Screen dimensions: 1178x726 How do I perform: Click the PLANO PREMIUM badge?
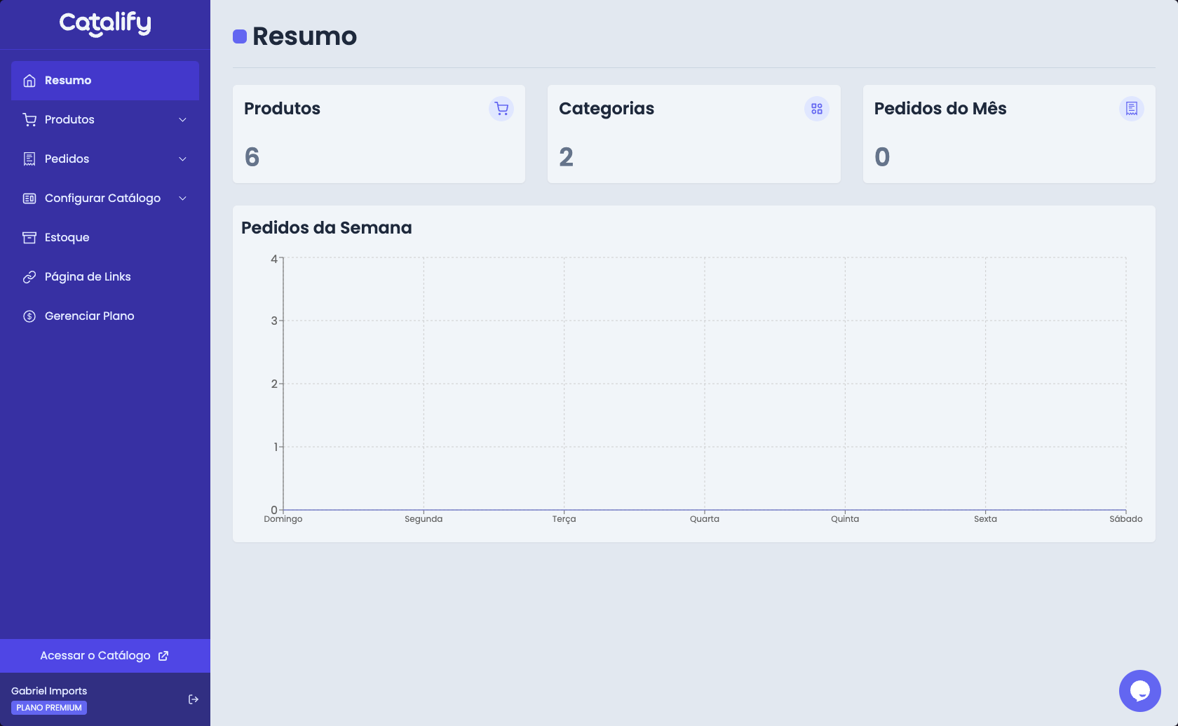click(49, 708)
